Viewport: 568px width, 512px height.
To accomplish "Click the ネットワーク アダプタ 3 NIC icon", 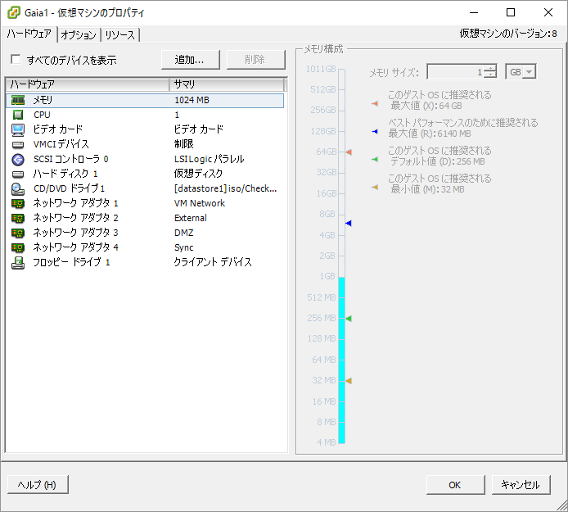I will pos(18,233).
